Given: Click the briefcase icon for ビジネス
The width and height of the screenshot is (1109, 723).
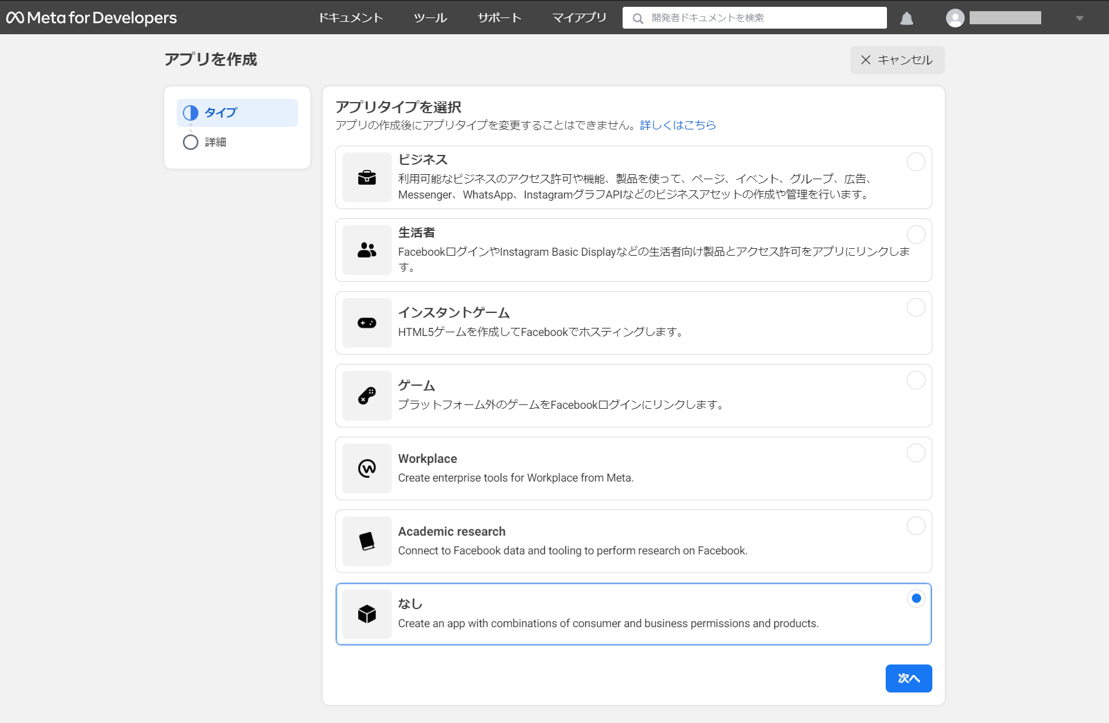Looking at the screenshot, I should click(367, 177).
